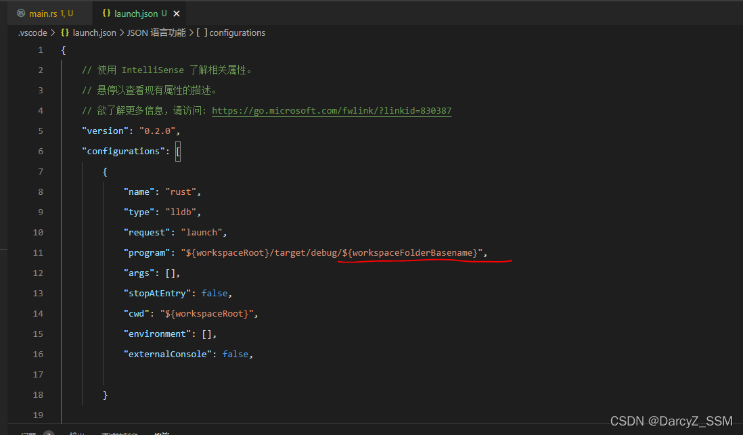Click line number 19 in the gutter
743x435 pixels.
[38, 415]
